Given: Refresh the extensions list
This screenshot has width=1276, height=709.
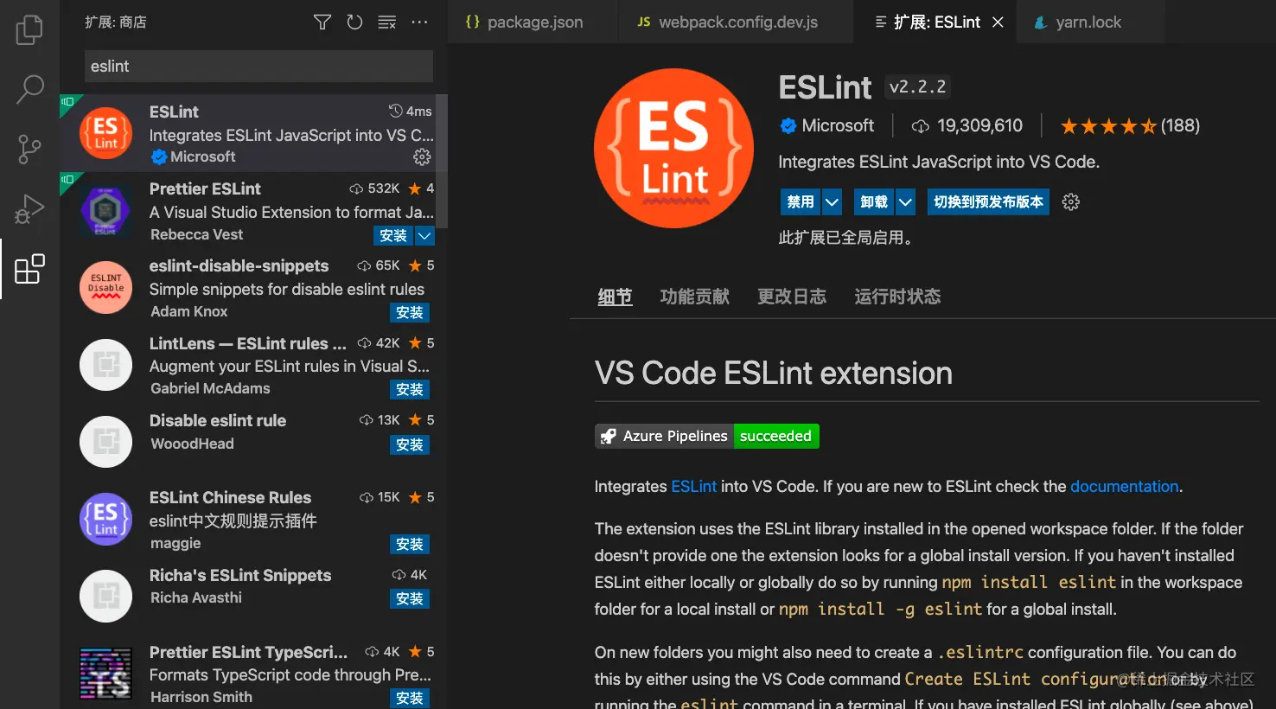Looking at the screenshot, I should point(354,22).
